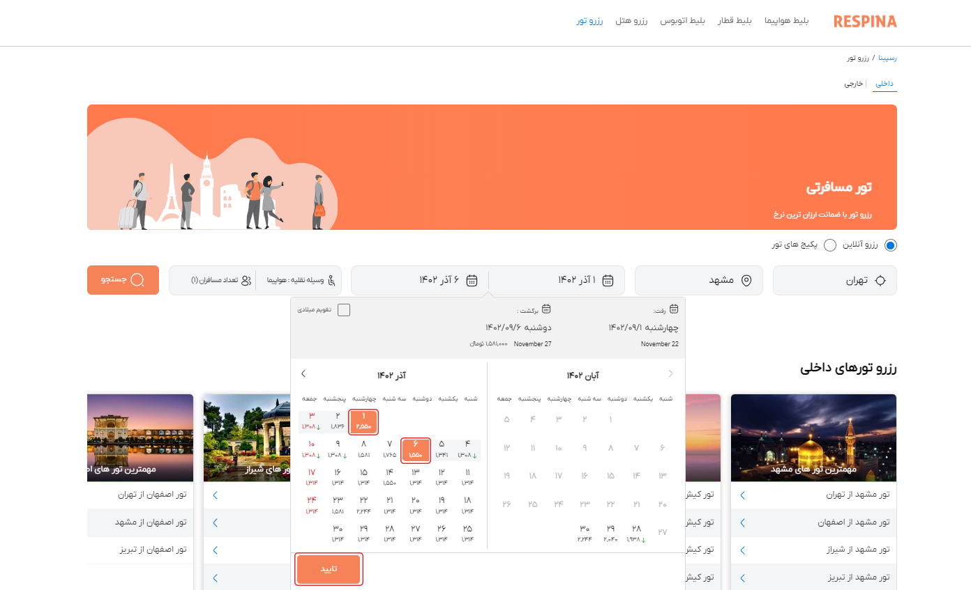The image size is (971, 590).
Task: Go to previous month in calendar
Action: [x=671, y=374]
